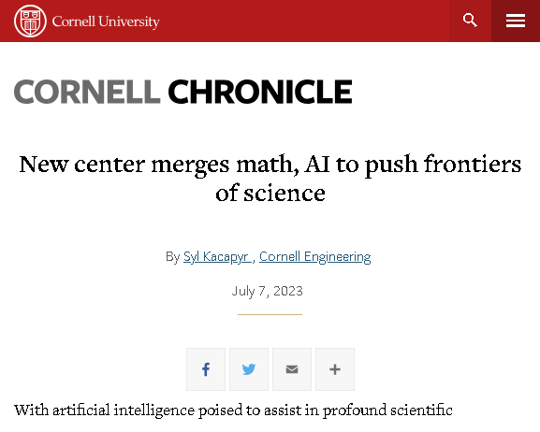Open author Syl Kacapyr's link

pyautogui.click(x=217, y=257)
